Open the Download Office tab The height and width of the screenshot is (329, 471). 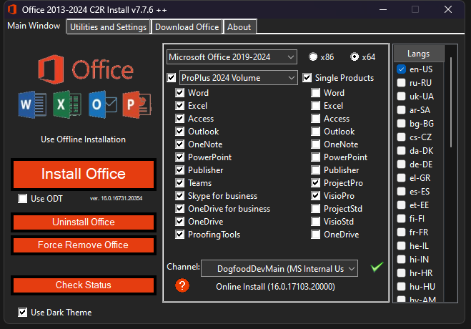[187, 27]
